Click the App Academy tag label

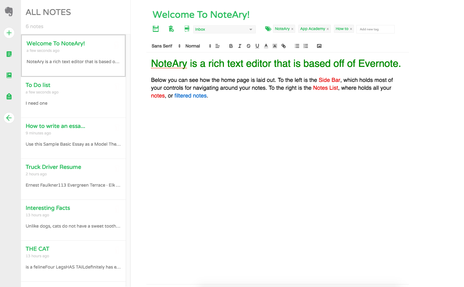tap(313, 29)
